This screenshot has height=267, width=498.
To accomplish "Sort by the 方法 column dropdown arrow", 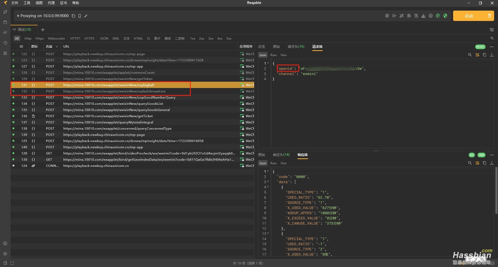I will click(x=57, y=47).
